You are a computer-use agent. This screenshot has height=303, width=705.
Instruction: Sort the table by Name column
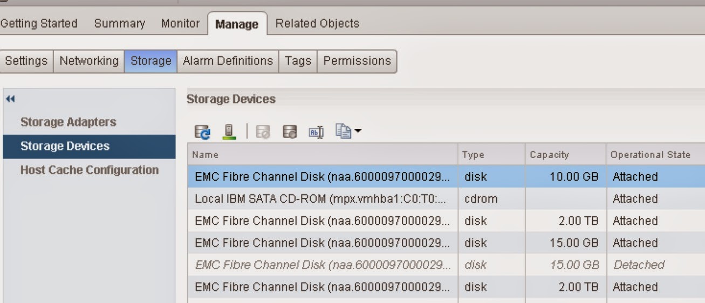pyautogui.click(x=323, y=155)
